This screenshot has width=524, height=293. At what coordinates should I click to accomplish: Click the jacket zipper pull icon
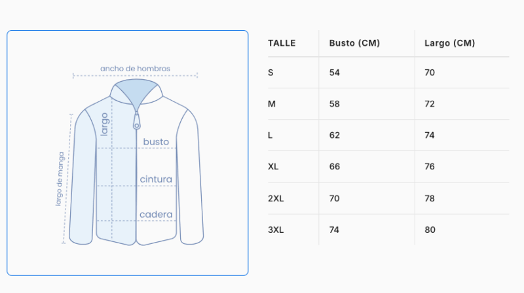tap(136, 121)
